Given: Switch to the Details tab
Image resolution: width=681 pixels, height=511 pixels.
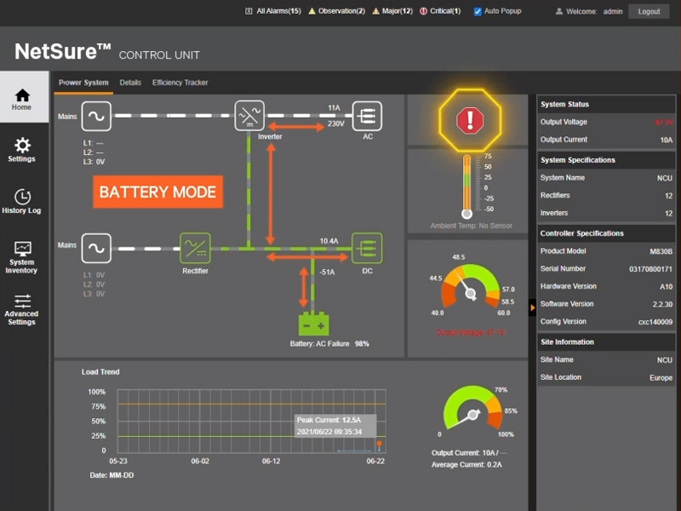Looking at the screenshot, I should pyautogui.click(x=130, y=83).
